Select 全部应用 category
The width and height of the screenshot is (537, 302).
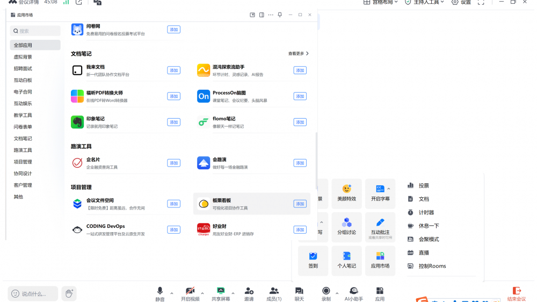pyautogui.click(x=35, y=45)
